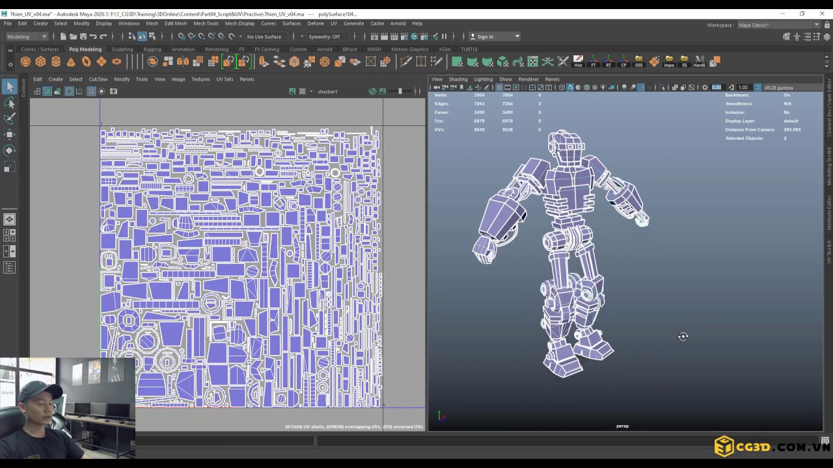The width and height of the screenshot is (833, 468).
Task: Click the CP shelf button
Action: pyautogui.click(x=623, y=62)
